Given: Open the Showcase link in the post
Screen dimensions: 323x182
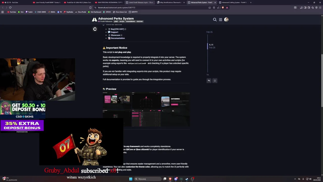Looking at the screenshot, I should coord(115,35).
